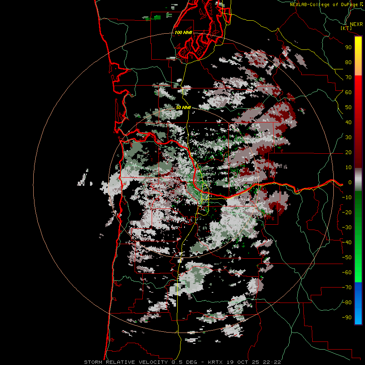This screenshot has height=365, width=365.
Task: Click the -50 label on velocity scale
Action: click(347, 257)
